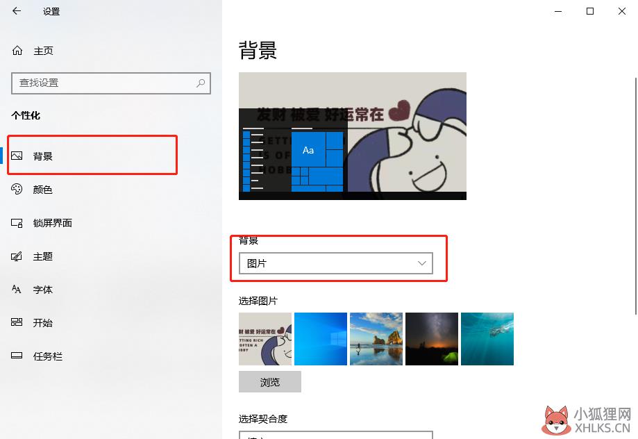
Task: Click the home icon beside 主页
Action: pyautogui.click(x=17, y=51)
